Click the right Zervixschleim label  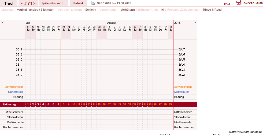click(x=183, y=87)
